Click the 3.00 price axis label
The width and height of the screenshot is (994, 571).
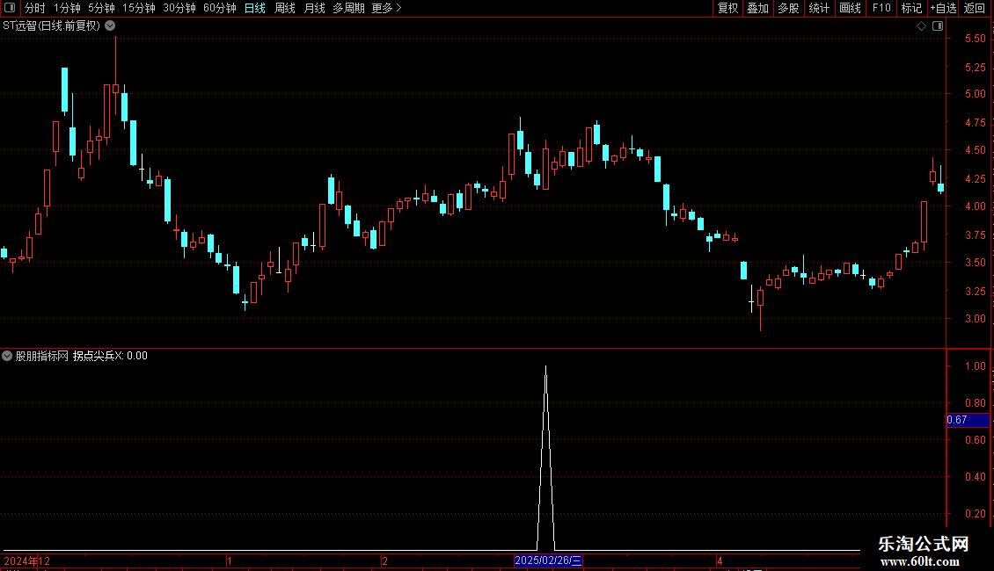[975, 319]
